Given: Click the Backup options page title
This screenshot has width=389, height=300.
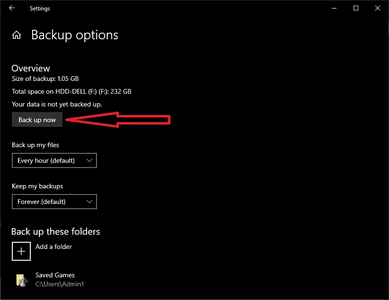Looking at the screenshot, I should (x=75, y=35).
